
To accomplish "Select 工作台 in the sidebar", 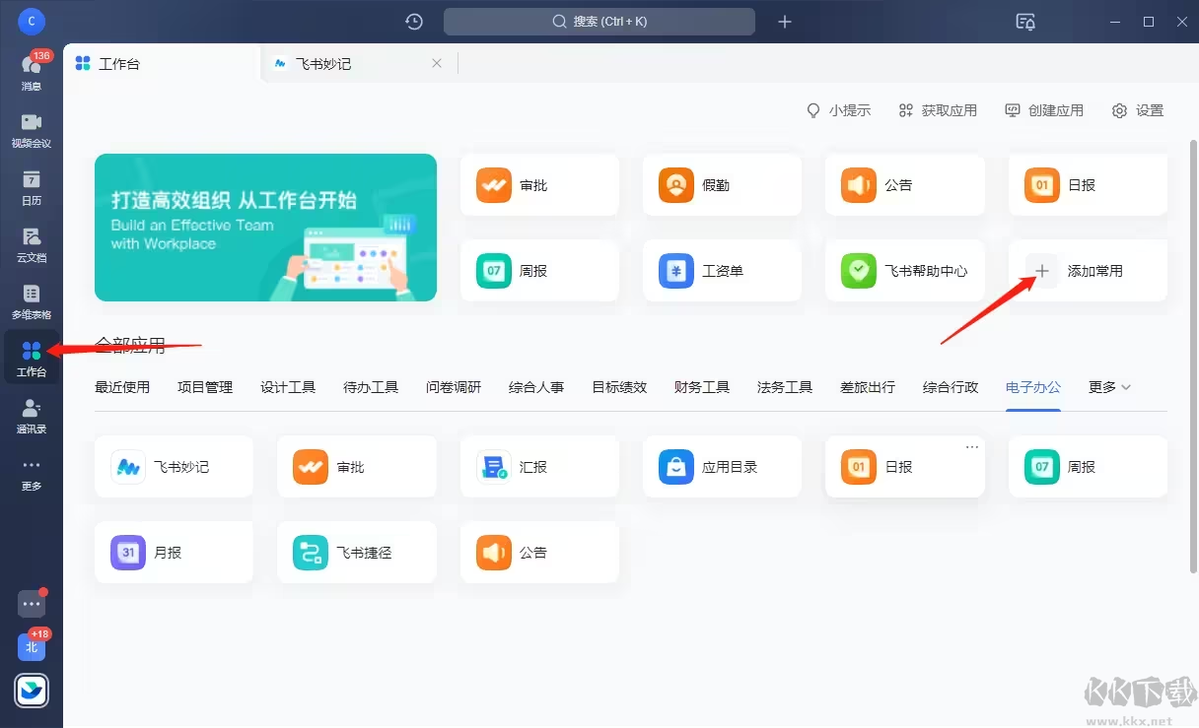I will point(32,358).
